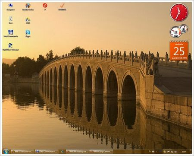Viewport: 194px width, 156px height.
Task: Open the orange checkmark desktop shortcut
Action: click(x=62, y=7)
